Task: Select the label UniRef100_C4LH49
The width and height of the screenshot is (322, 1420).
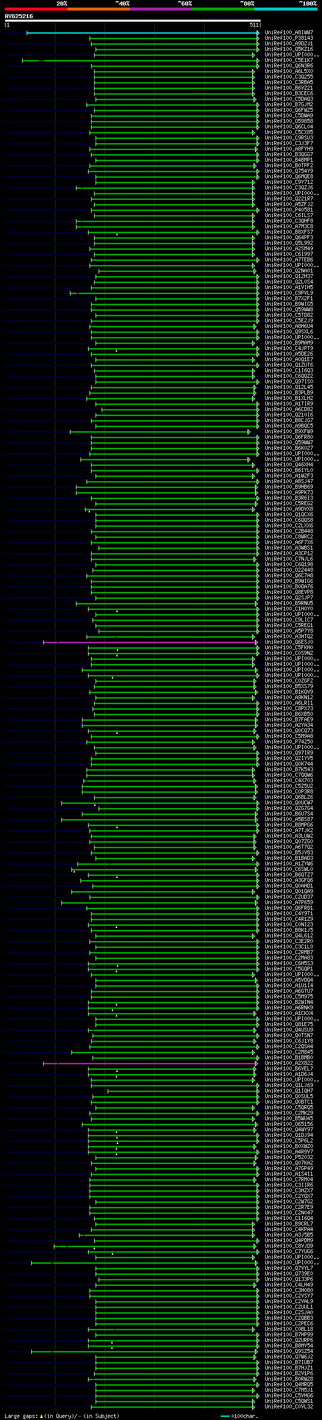Action: 289,1285
